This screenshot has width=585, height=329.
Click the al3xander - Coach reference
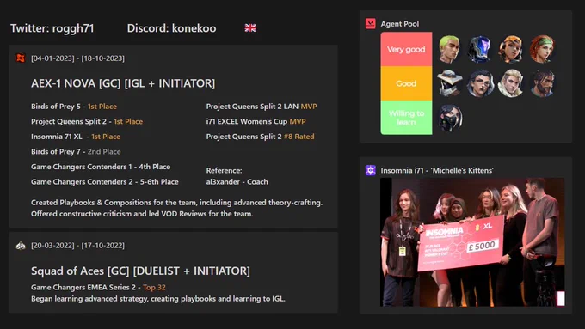pos(237,182)
